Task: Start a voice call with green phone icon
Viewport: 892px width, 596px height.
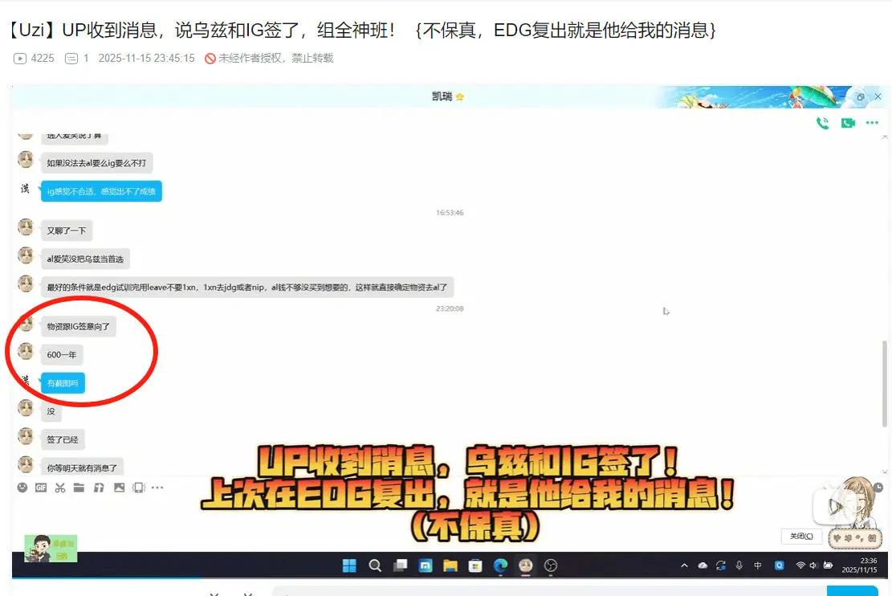Action: click(x=822, y=123)
